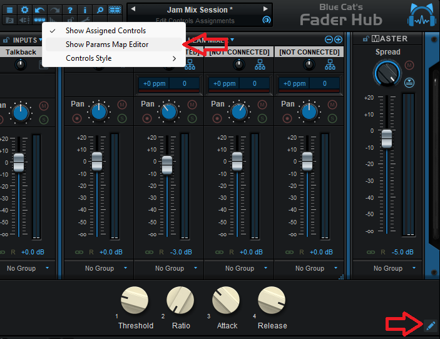The image size is (440, 339).
Task: Click the Talkback channel name label
Action: [21, 52]
